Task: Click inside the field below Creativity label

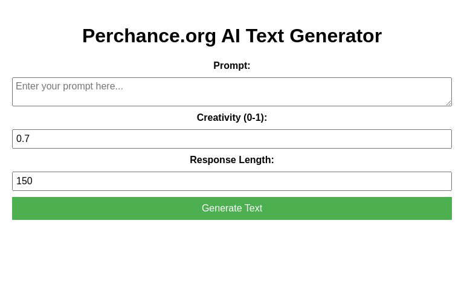Action: 232,139
